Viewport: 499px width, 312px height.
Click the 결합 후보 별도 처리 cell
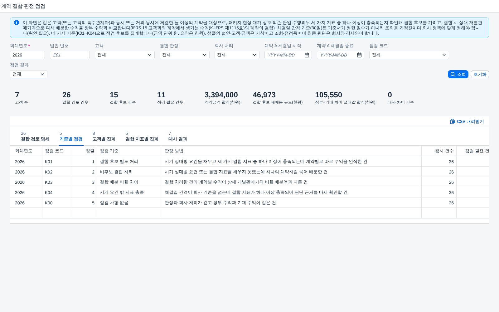click(x=129, y=162)
